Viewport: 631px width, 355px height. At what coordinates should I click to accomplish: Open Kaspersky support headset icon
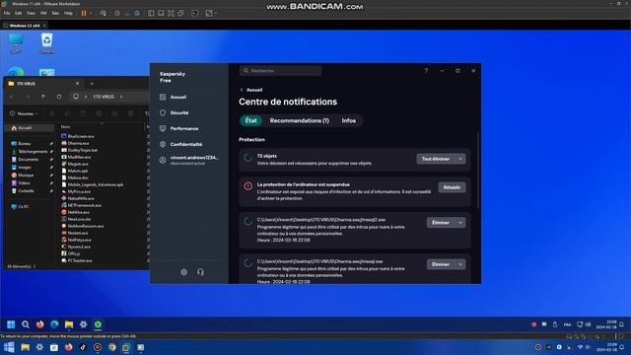click(200, 272)
